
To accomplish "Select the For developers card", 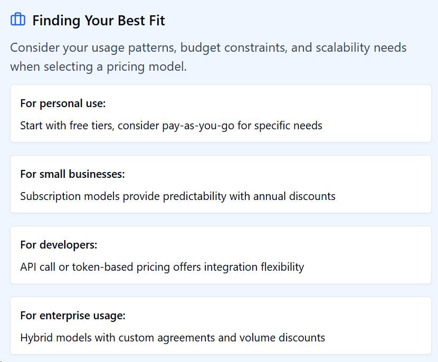I will [221, 255].
